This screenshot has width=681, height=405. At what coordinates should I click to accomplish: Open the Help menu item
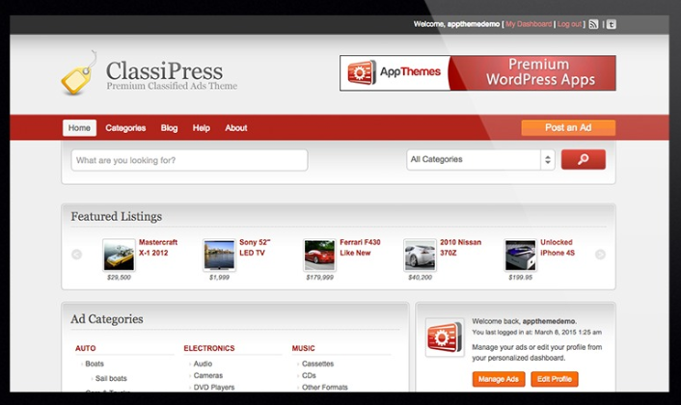click(201, 128)
